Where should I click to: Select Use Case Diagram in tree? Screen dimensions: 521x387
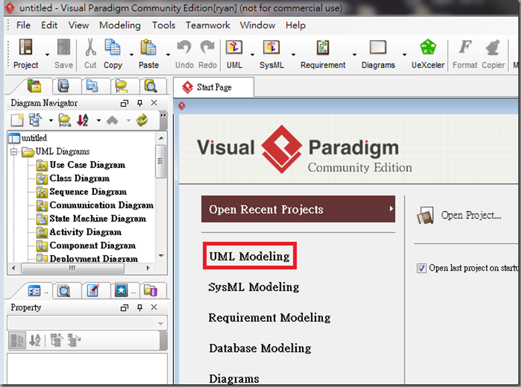(87, 165)
